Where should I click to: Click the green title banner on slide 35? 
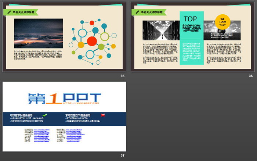[x=21, y=12]
